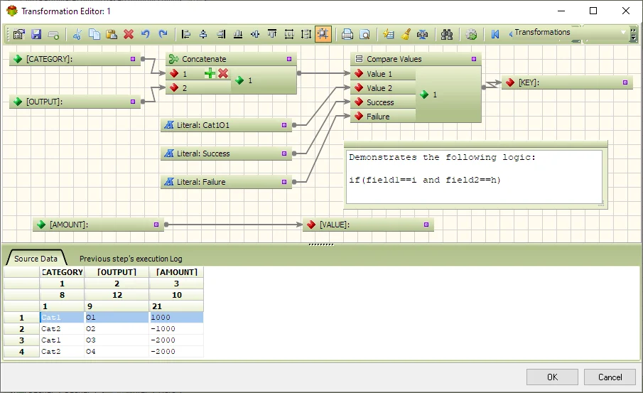643x393 pixels.
Task: Open find with the binoculars icon
Action: 447,34
